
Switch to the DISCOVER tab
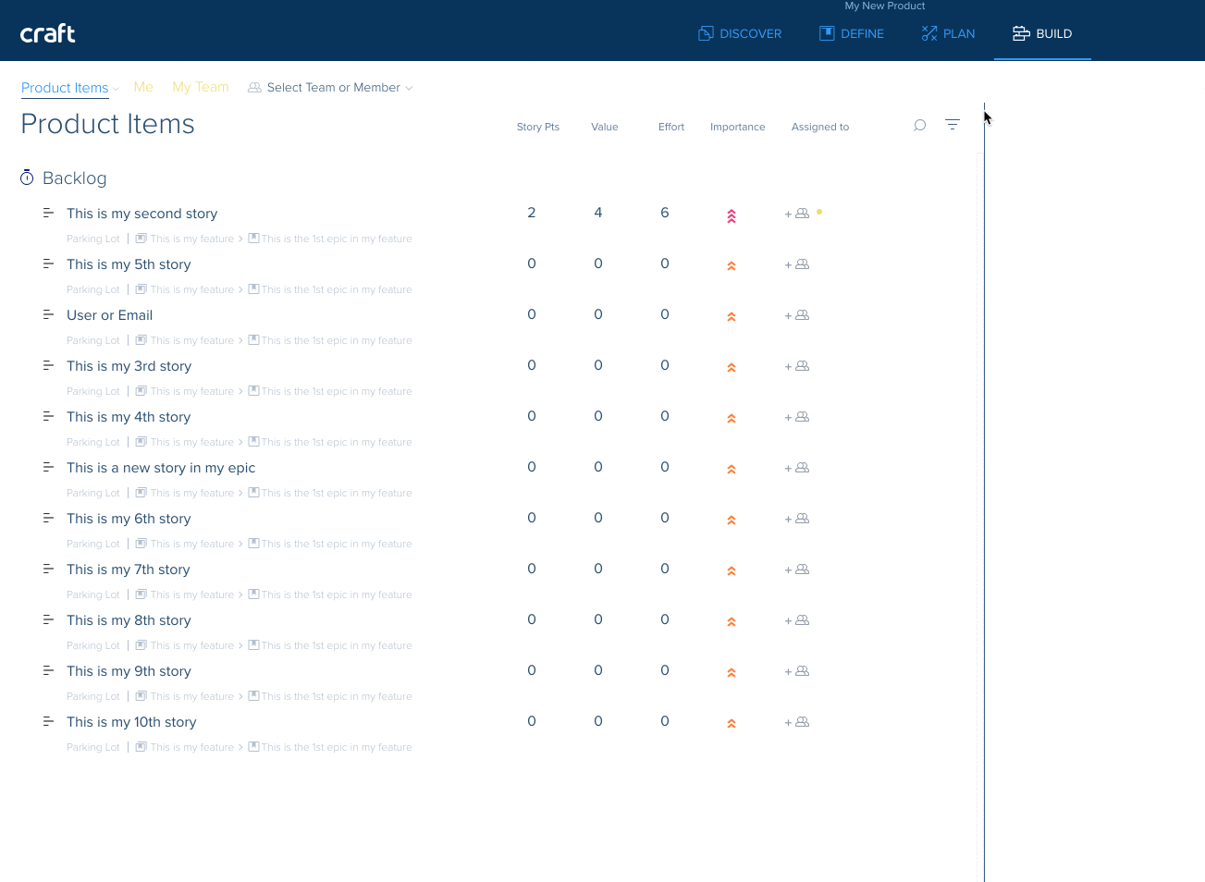(x=740, y=33)
